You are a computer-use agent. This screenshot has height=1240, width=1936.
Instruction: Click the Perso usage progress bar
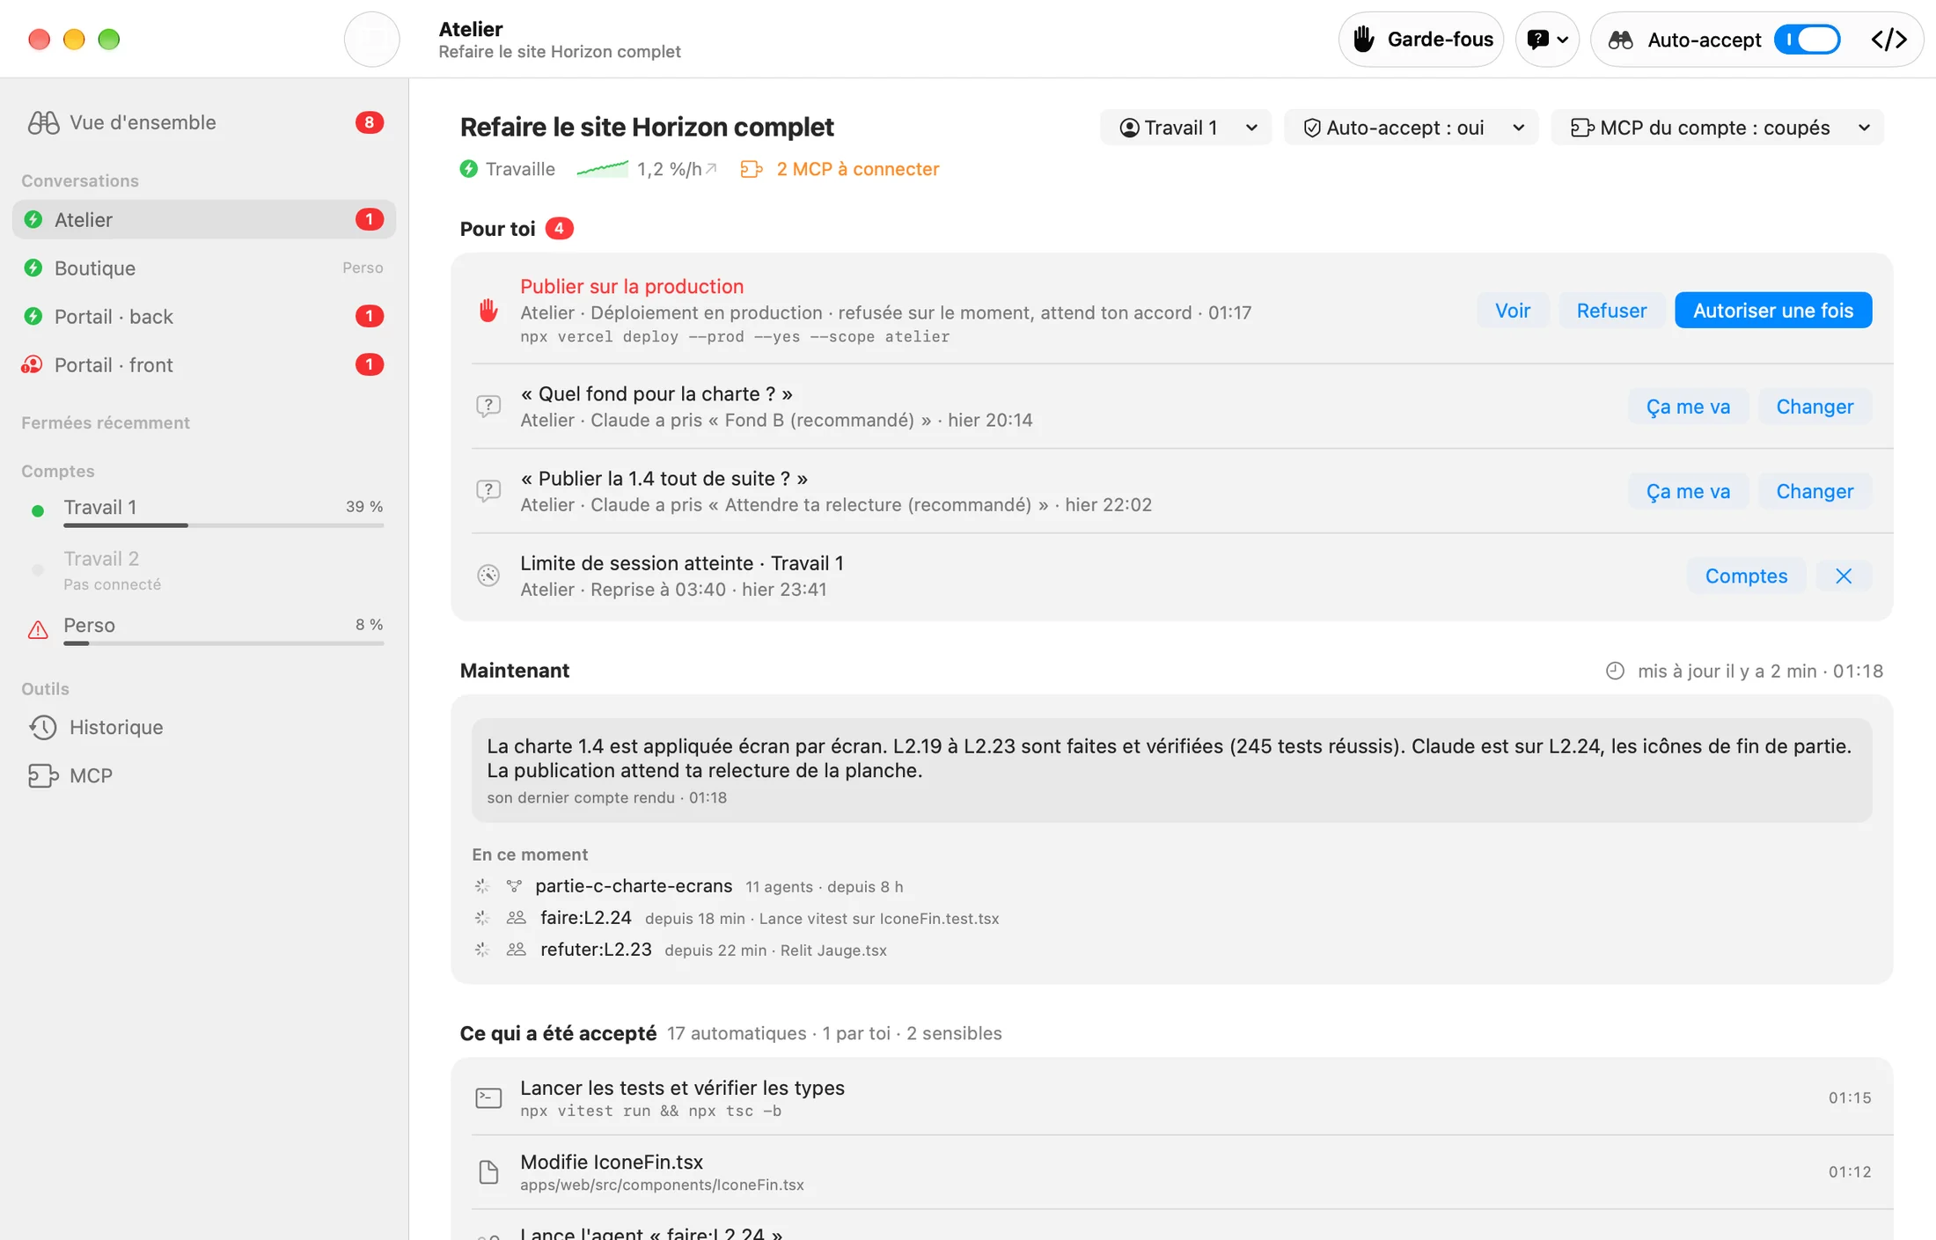(x=224, y=643)
